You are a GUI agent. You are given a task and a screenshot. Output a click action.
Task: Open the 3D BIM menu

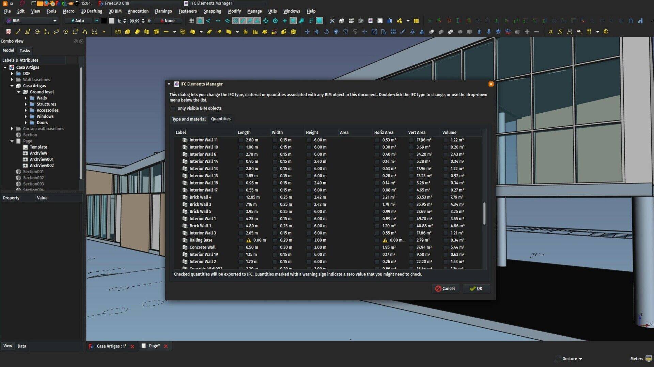115,11
